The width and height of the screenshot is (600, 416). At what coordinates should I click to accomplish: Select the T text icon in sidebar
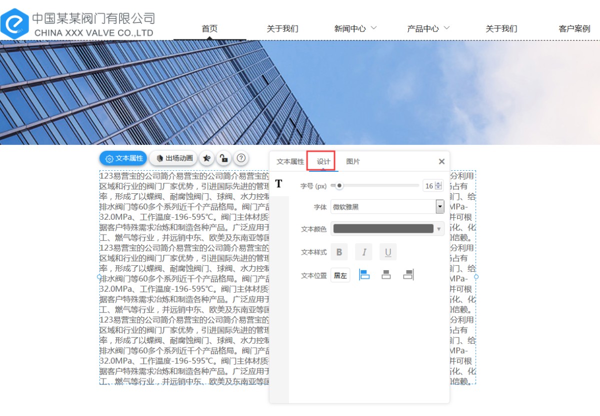[x=278, y=184]
